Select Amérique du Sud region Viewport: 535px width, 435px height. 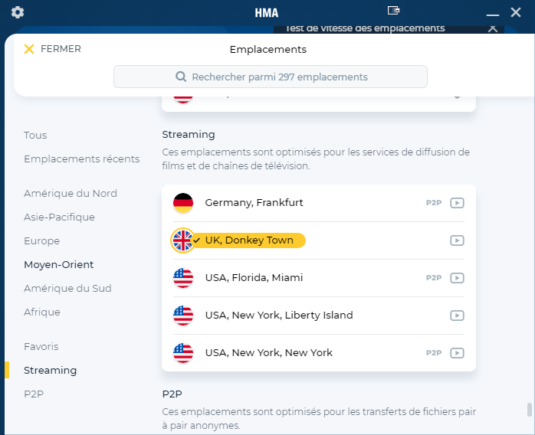(67, 289)
